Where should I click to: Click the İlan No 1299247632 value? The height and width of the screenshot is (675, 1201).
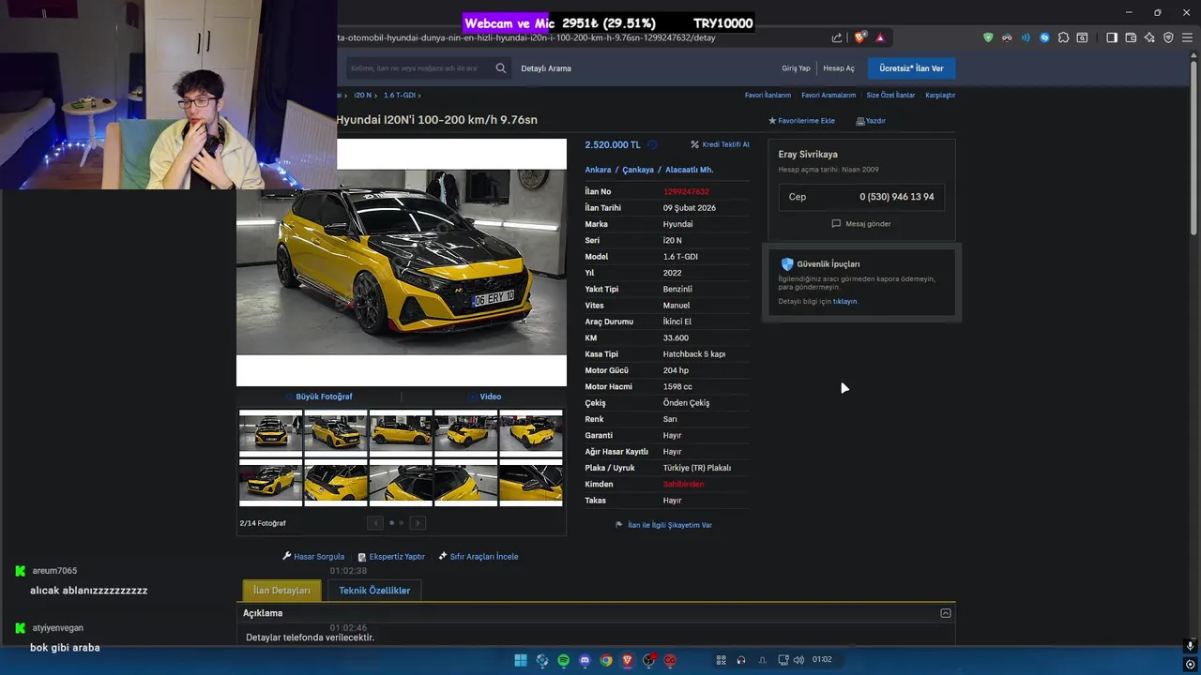686,191
